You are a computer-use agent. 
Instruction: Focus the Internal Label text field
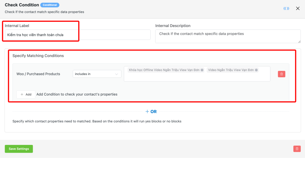[x=77, y=35]
